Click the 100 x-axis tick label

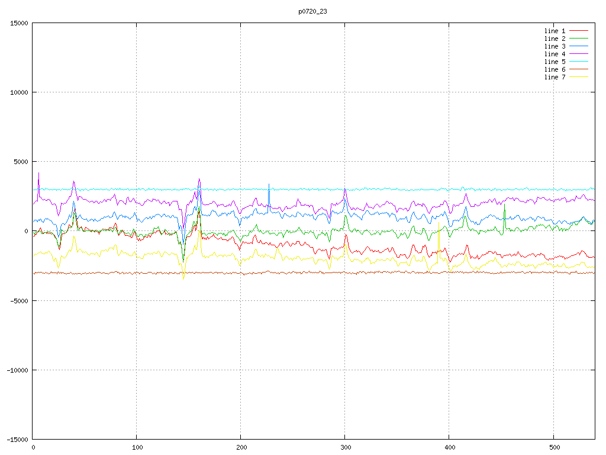[137, 447]
